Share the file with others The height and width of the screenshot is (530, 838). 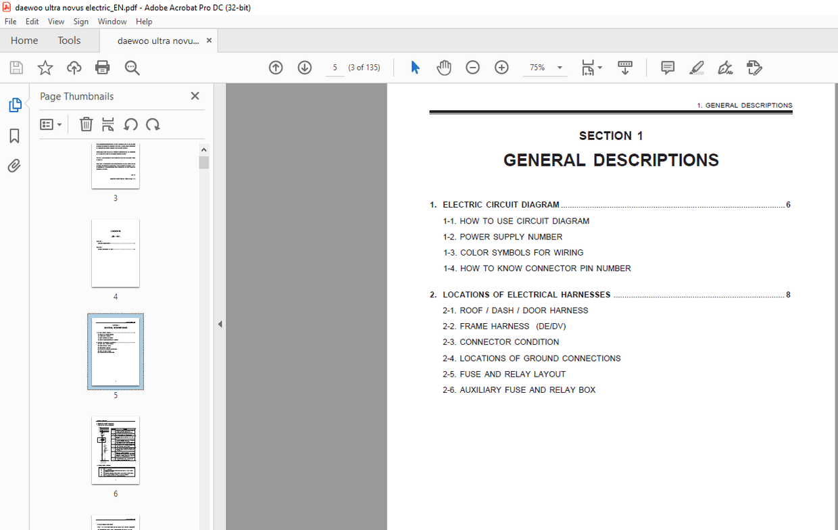(74, 67)
